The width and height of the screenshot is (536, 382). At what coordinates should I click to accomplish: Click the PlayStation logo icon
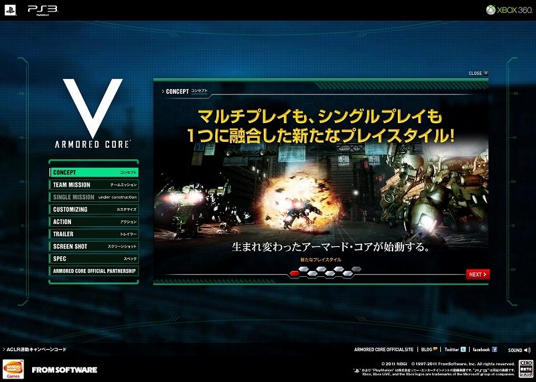(10, 10)
